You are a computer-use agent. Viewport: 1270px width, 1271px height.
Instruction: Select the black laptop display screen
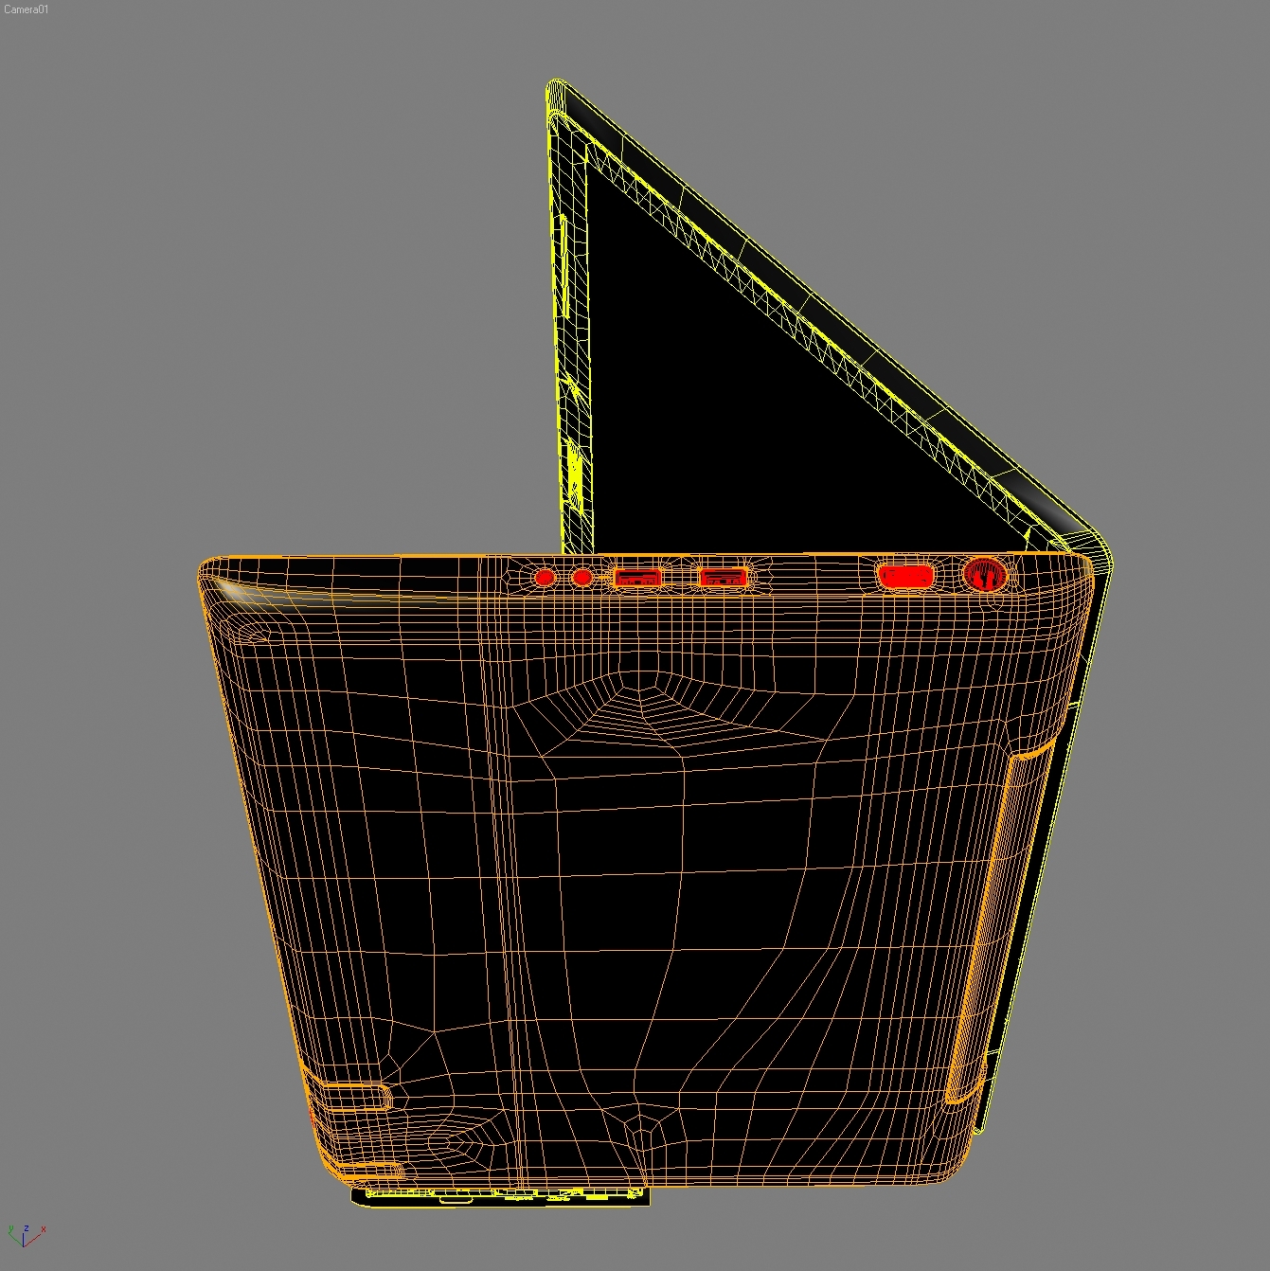tap(758, 417)
